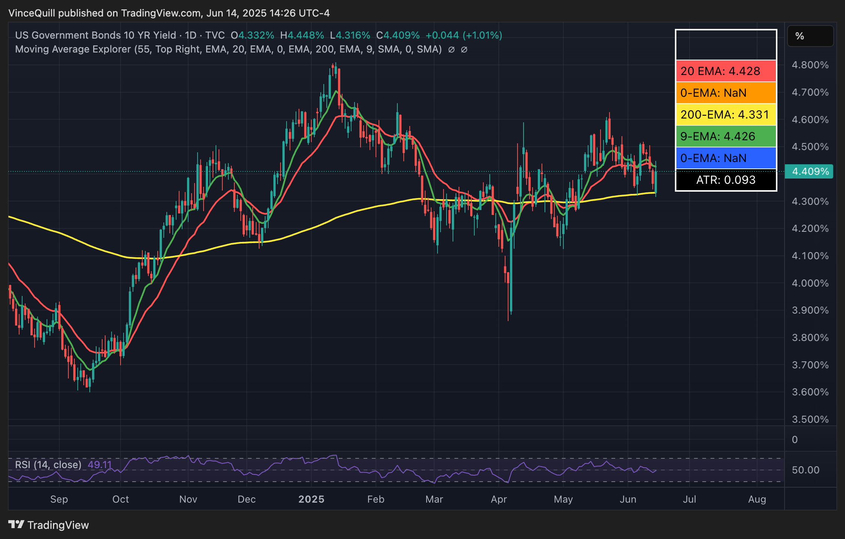Toggle the 9-EMA: 4.426 legend entry
845x539 pixels.
click(x=726, y=137)
